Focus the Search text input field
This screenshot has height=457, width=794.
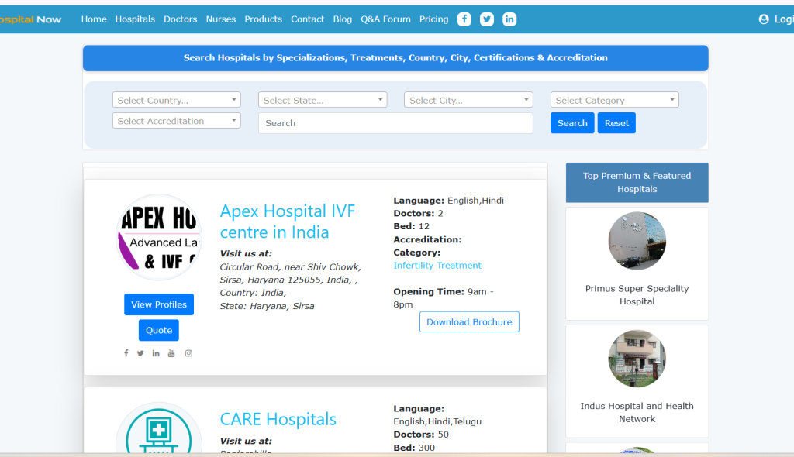pos(395,123)
